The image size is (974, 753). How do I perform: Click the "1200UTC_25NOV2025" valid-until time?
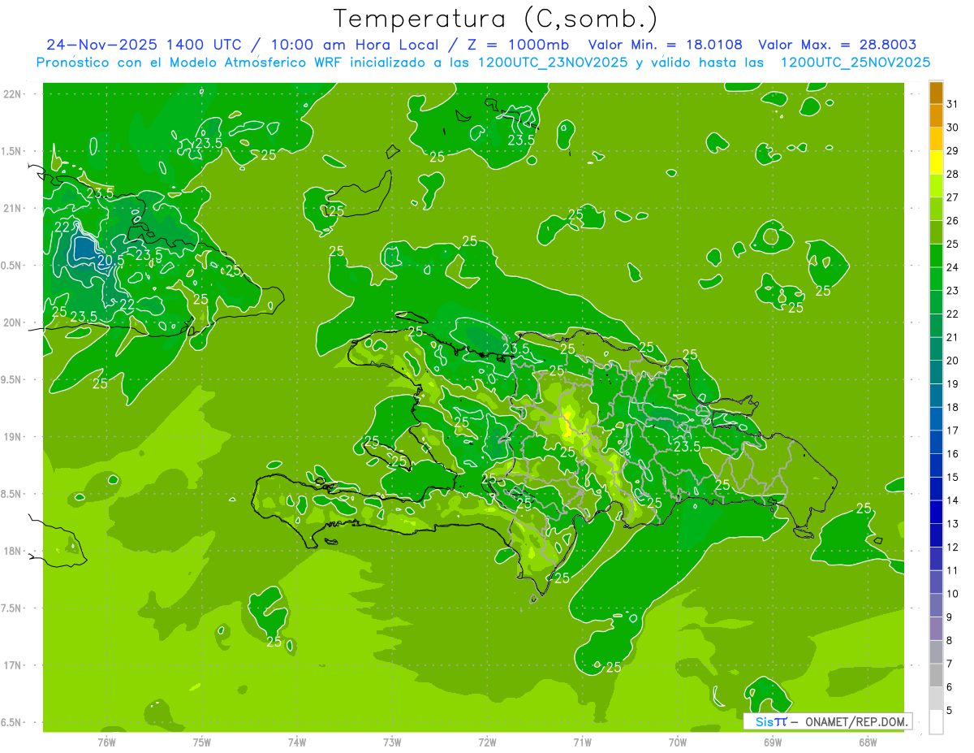click(x=855, y=63)
